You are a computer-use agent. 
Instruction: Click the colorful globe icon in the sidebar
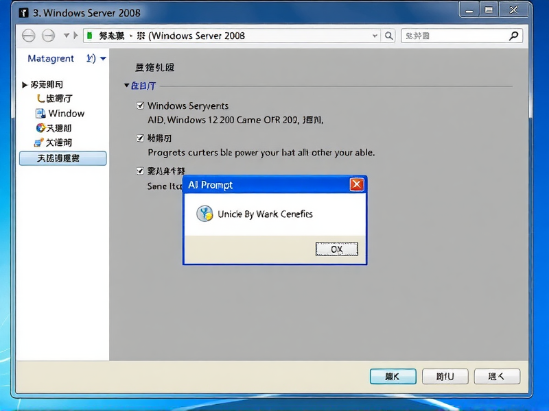point(40,128)
